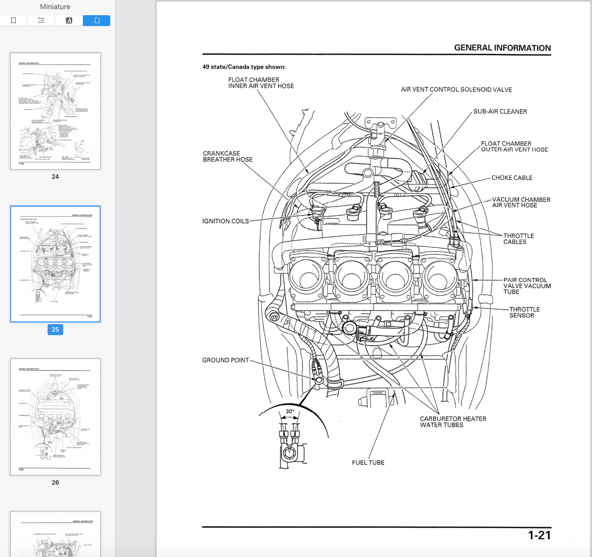Select page 25 thumbnail
The width and height of the screenshot is (592, 557).
tap(55, 264)
